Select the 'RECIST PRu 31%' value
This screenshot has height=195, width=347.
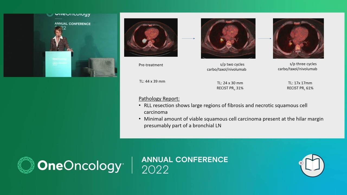pos(230,88)
